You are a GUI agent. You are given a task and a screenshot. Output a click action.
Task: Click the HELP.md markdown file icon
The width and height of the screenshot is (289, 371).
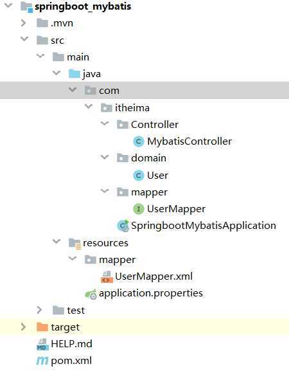coord(42,344)
